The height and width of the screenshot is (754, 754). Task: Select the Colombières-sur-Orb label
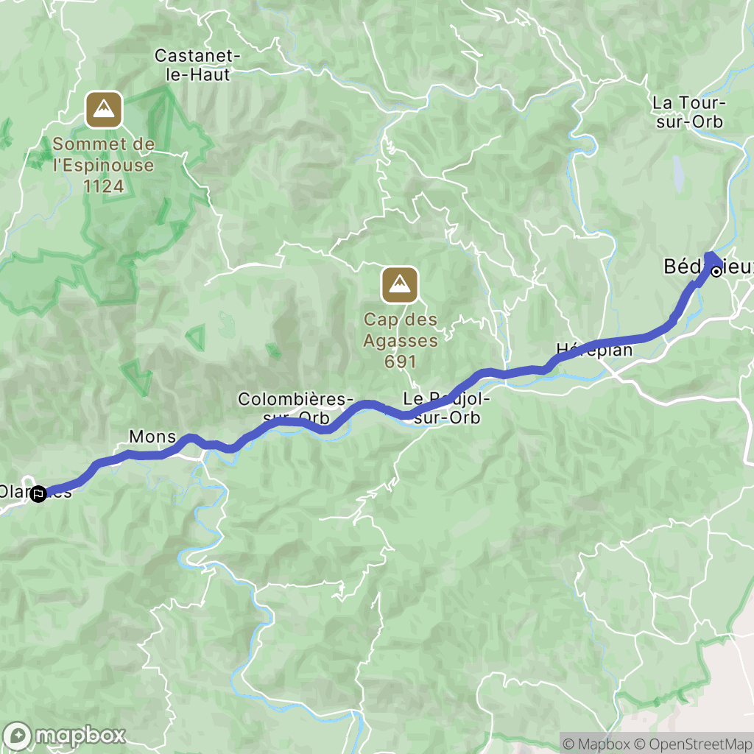tap(295, 408)
